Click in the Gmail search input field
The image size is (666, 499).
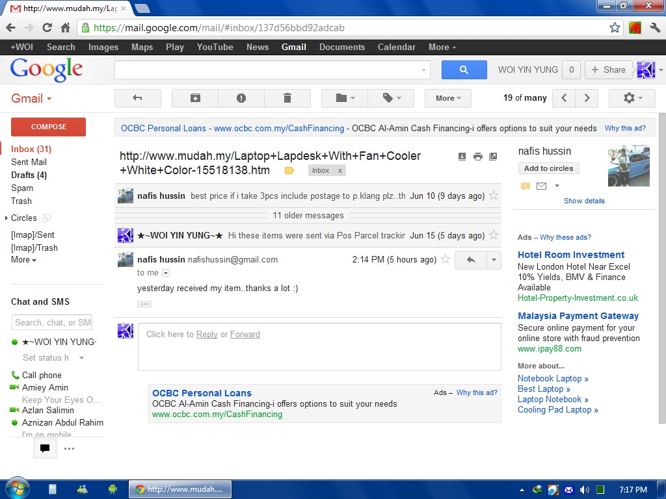267,70
